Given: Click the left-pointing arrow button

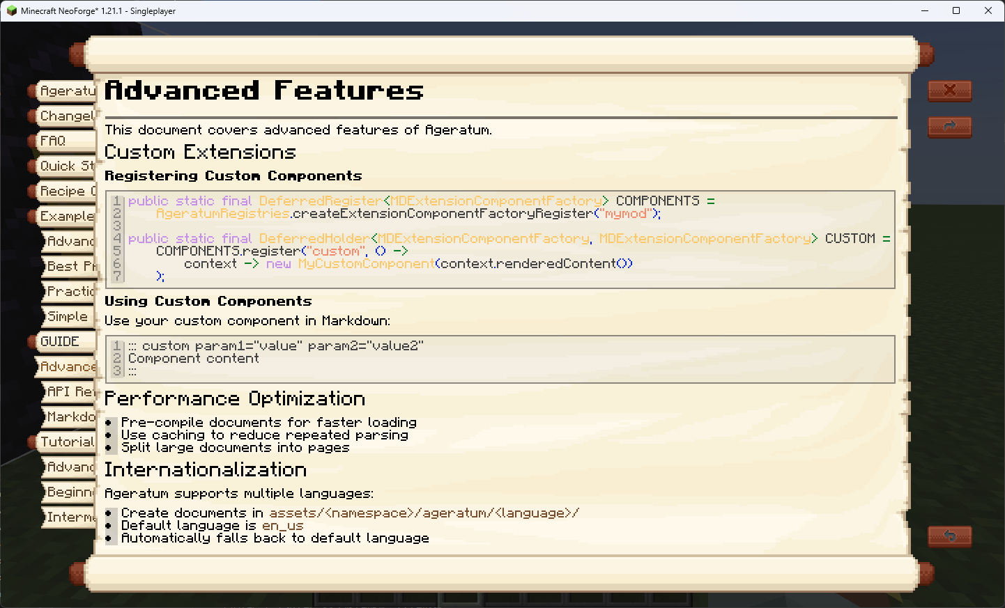Looking at the screenshot, I should pos(949,536).
